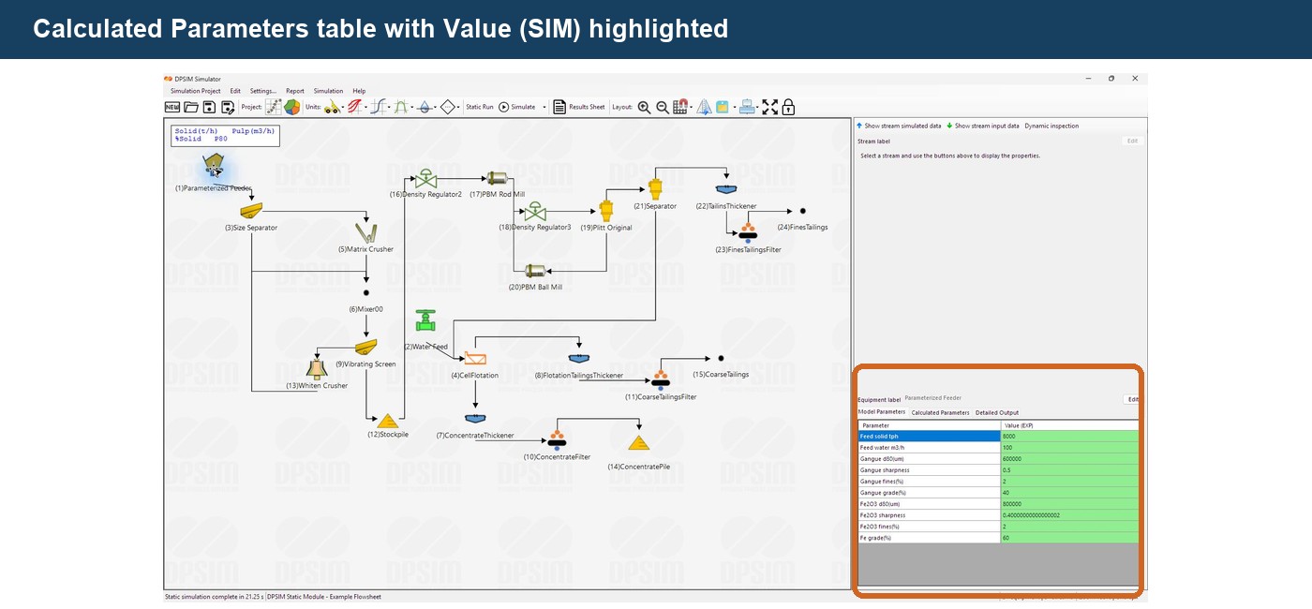Open the Simulation menu
The height and width of the screenshot is (609, 1312).
(x=328, y=91)
